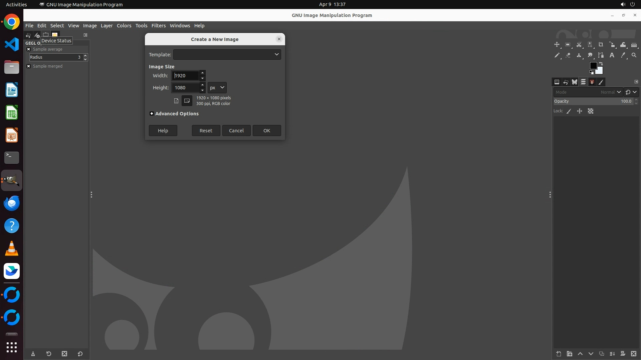Image resolution: width=641 pixels, height=360 pixels.
Task: Click the black foreground color swatch
Action: (593, 65)
